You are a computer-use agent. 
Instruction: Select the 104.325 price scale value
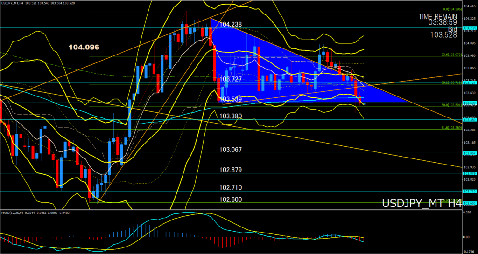click(470, 19)
